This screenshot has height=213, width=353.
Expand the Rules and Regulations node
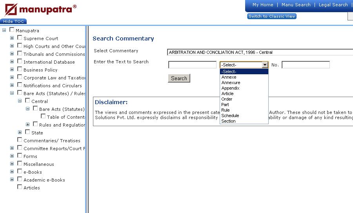click(x=28, y=124)
